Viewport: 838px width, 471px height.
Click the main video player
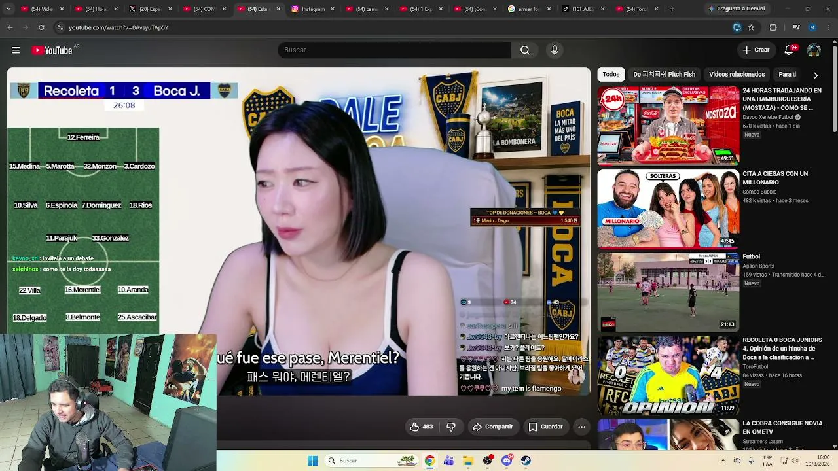[x=299, y=232]
